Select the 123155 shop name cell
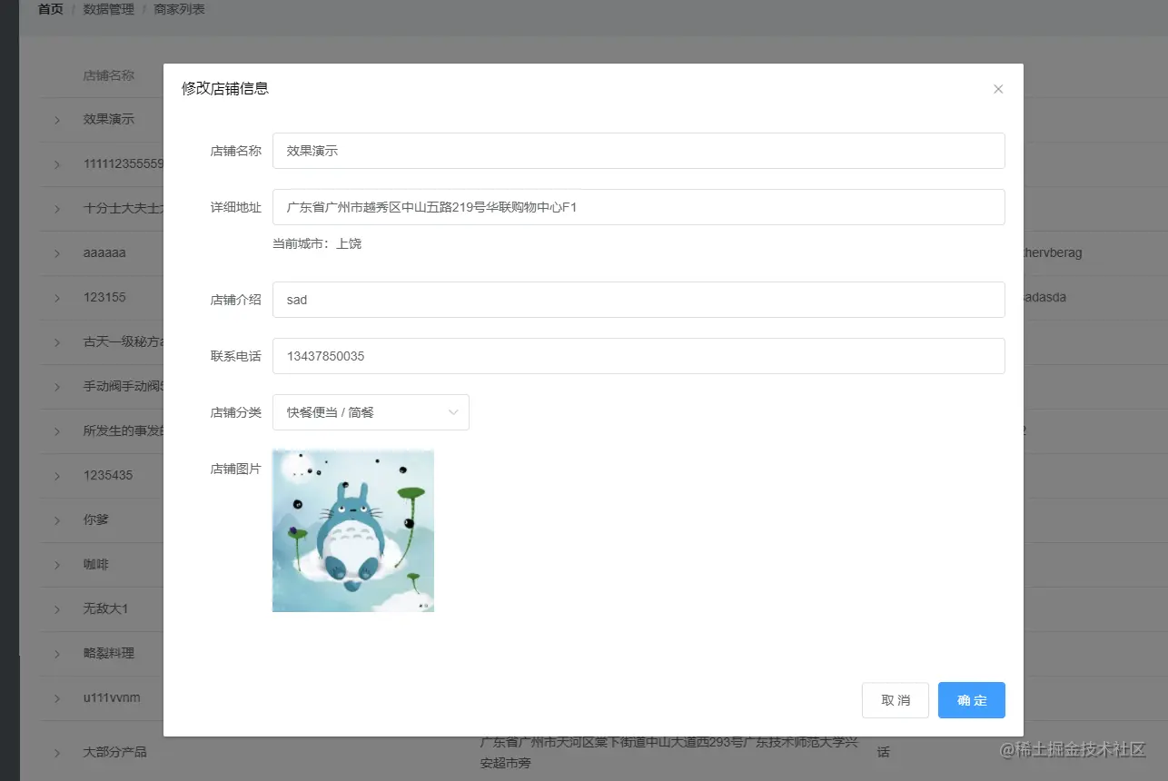Viewport: 1168px width, 781px height. (x=104, y=297)
